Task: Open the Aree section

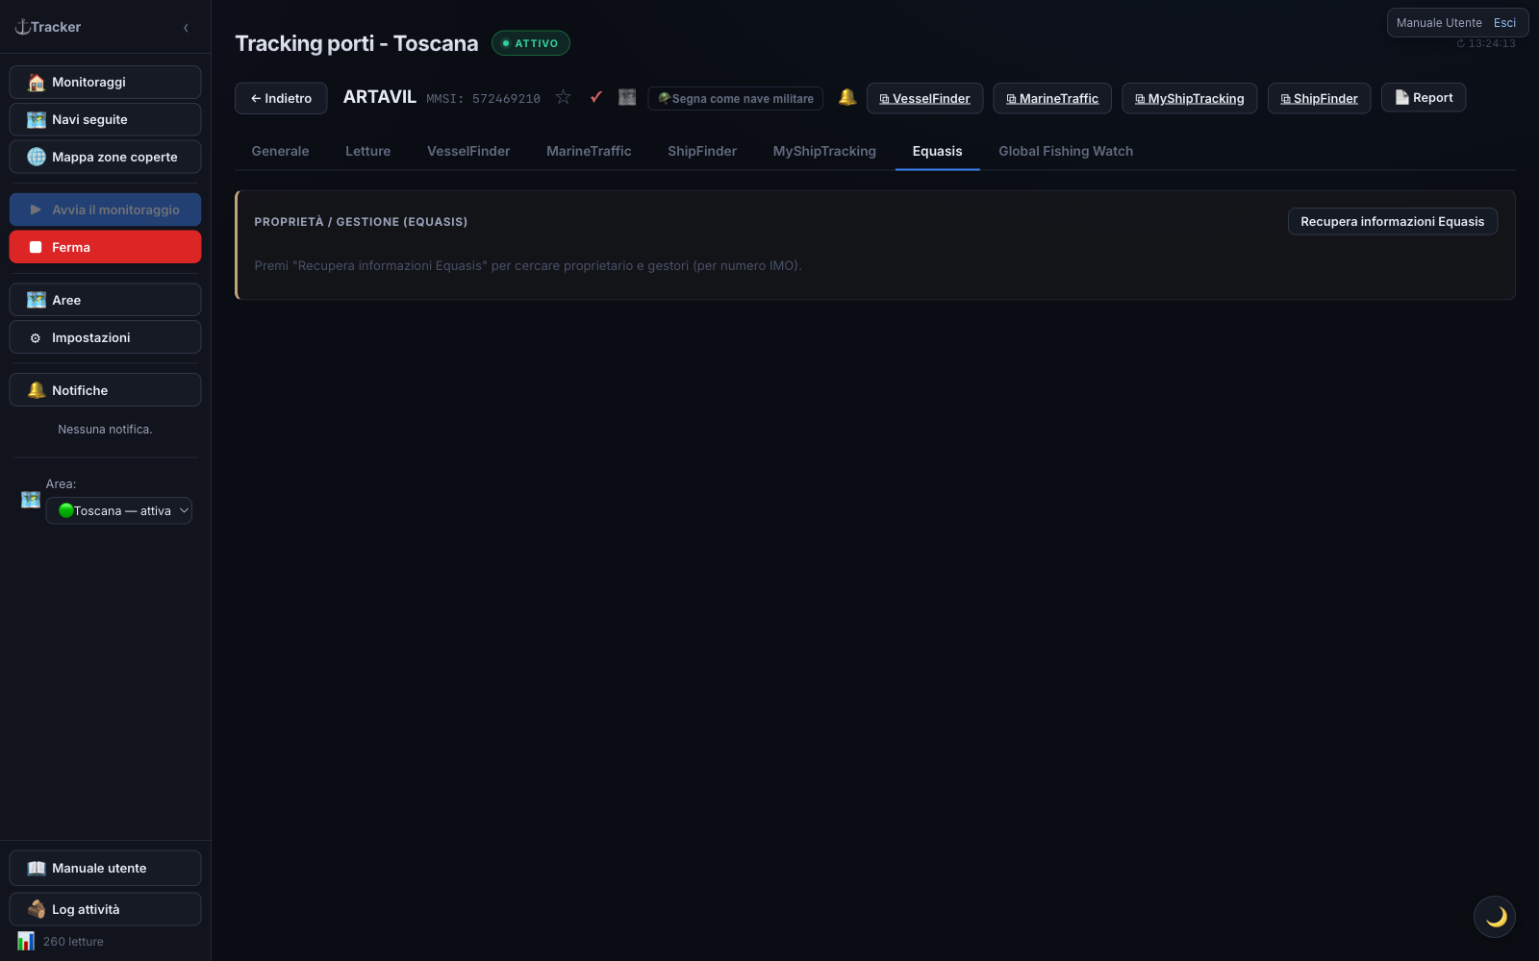Action: point(105,300)
